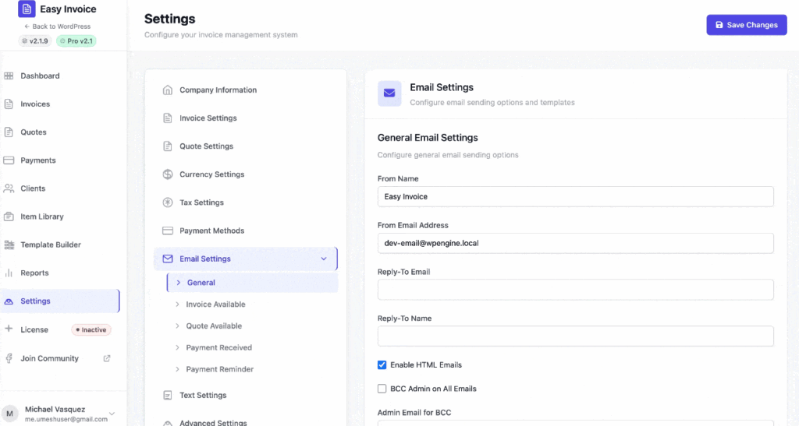
Task: Click into the Reply-To Email field
Action: [575, 290]
